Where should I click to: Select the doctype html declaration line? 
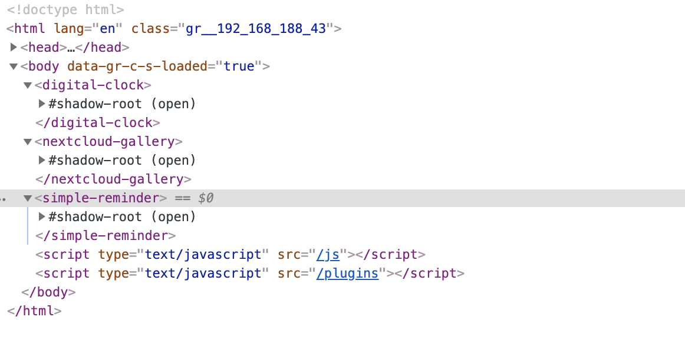click(x=65, y=10)
